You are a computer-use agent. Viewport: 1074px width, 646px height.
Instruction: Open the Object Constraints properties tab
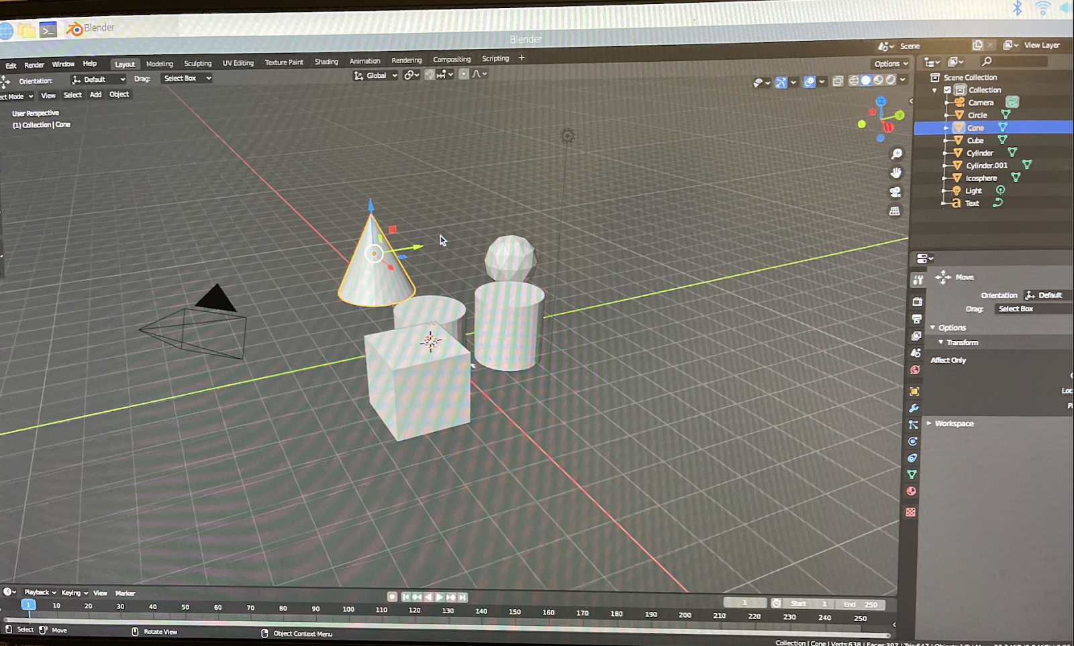click(912, 458)
